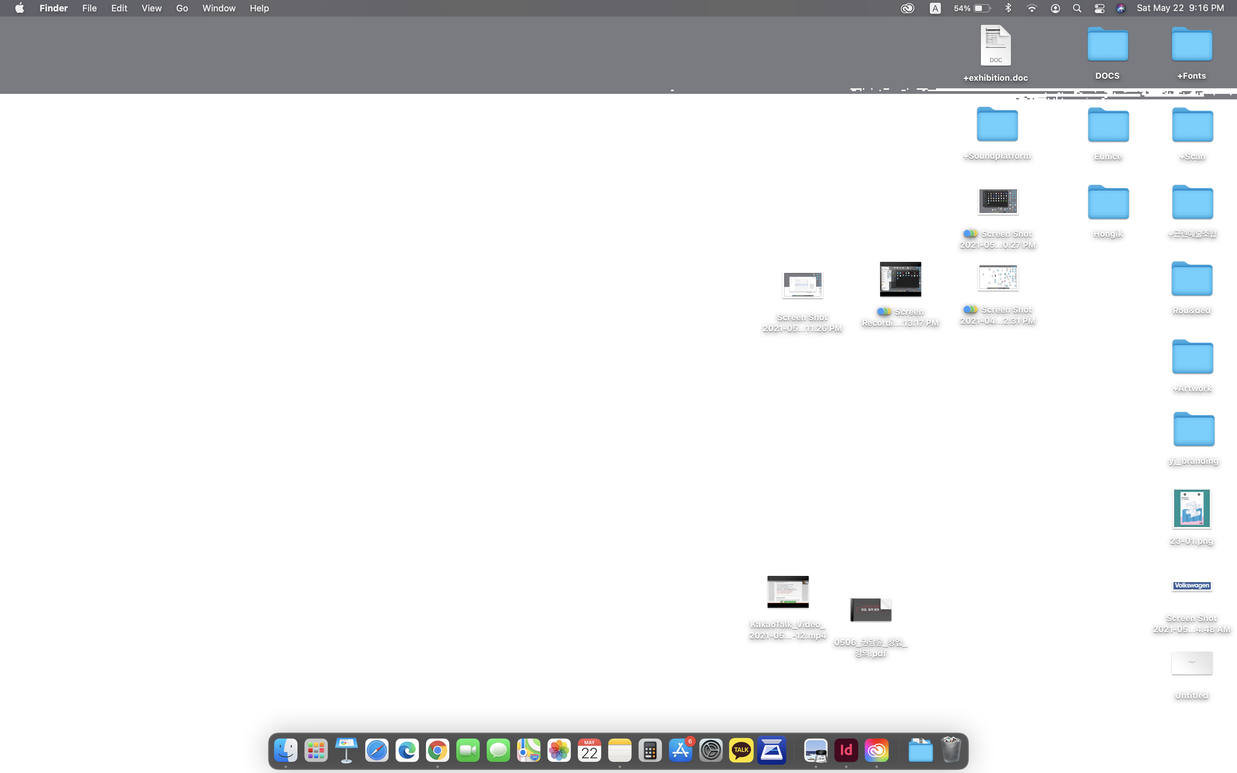Launch KakaoTalk from the Dock
The image size is (1237, 773).
tap(741, 750)
